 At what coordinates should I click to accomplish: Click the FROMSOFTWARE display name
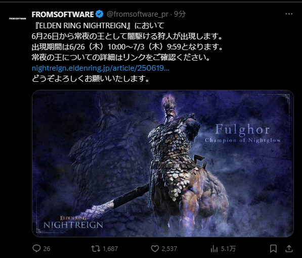click(63, 14)
